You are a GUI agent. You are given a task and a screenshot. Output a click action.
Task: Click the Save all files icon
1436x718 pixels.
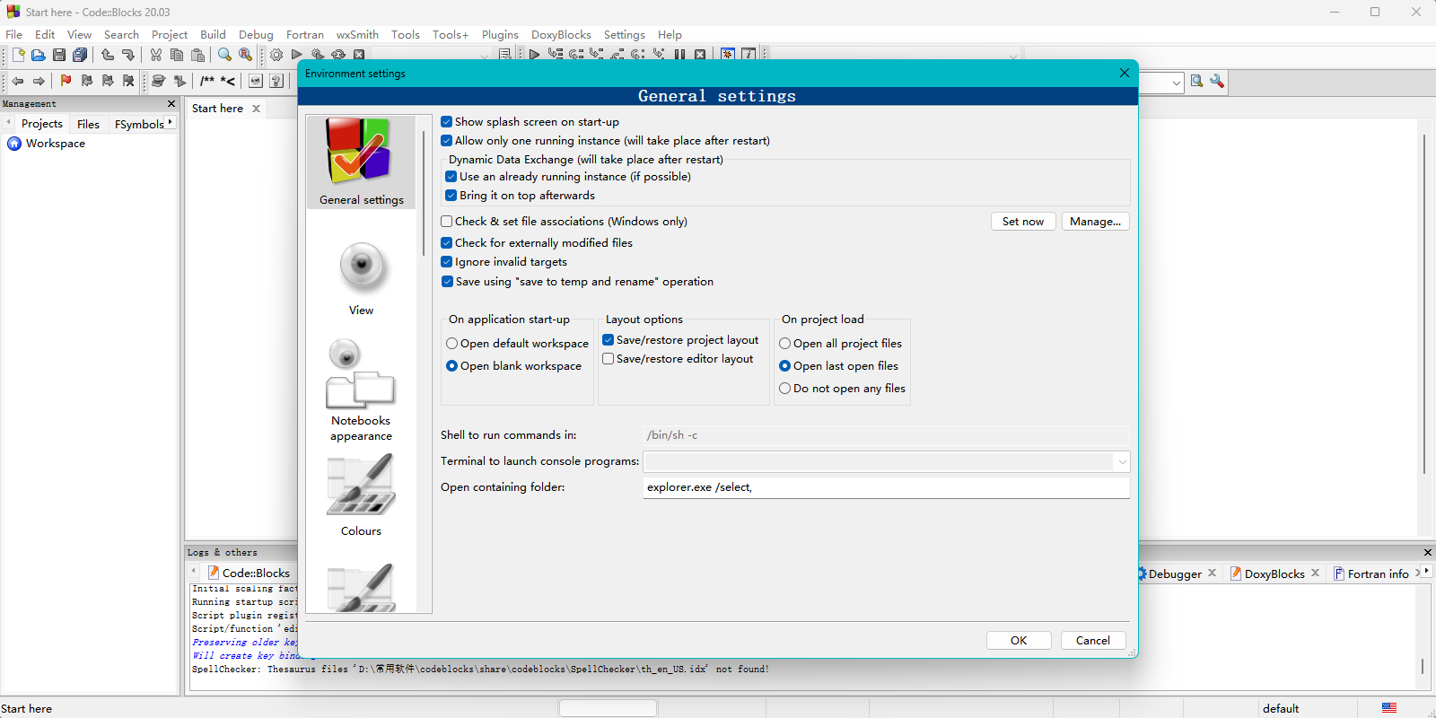coord(80,56)
